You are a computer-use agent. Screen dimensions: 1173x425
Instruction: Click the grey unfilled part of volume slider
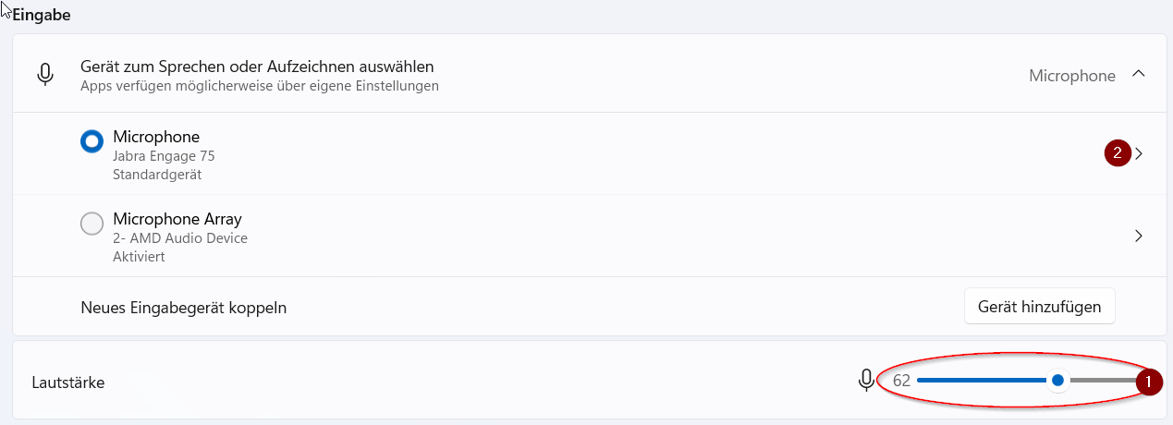[x=1102, y=380]
